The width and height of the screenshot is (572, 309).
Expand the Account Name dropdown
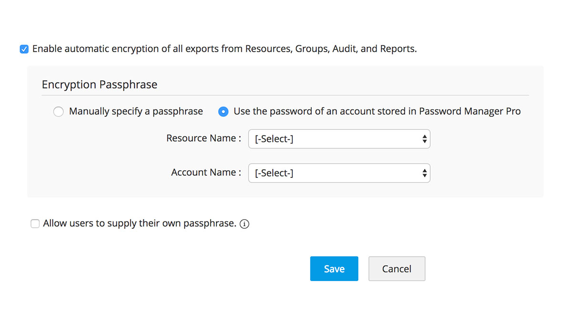pyautogui.click(x=339, y=173)
